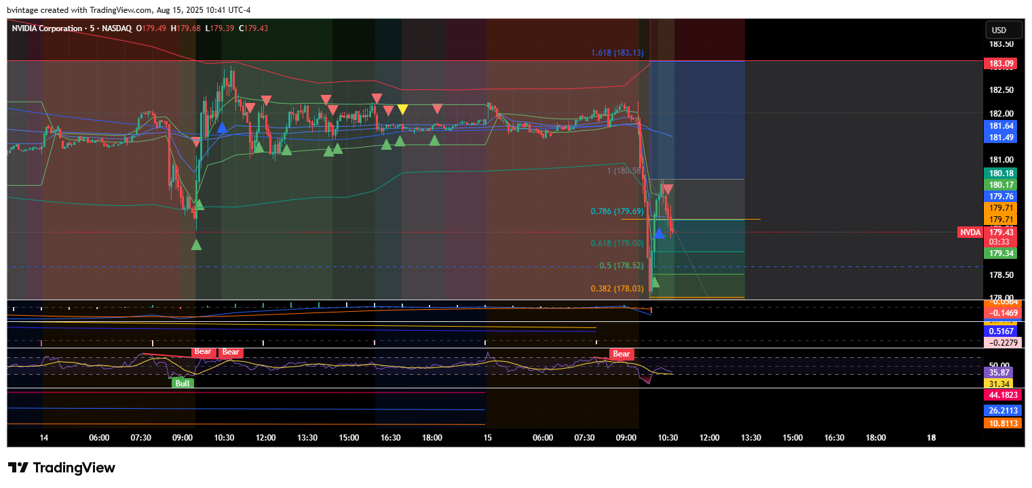1032x488 pixels.
Task: Click the current price 179.43 axis label
Action: tap(1001, 232)
